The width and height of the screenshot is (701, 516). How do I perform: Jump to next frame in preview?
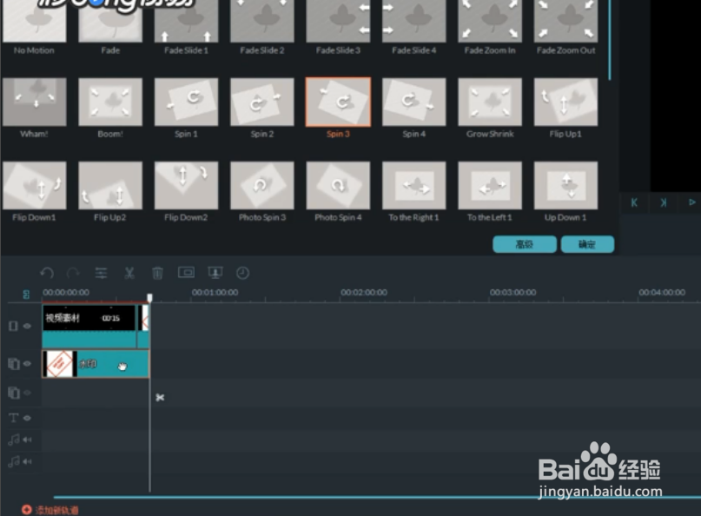(x=664, y=202)
